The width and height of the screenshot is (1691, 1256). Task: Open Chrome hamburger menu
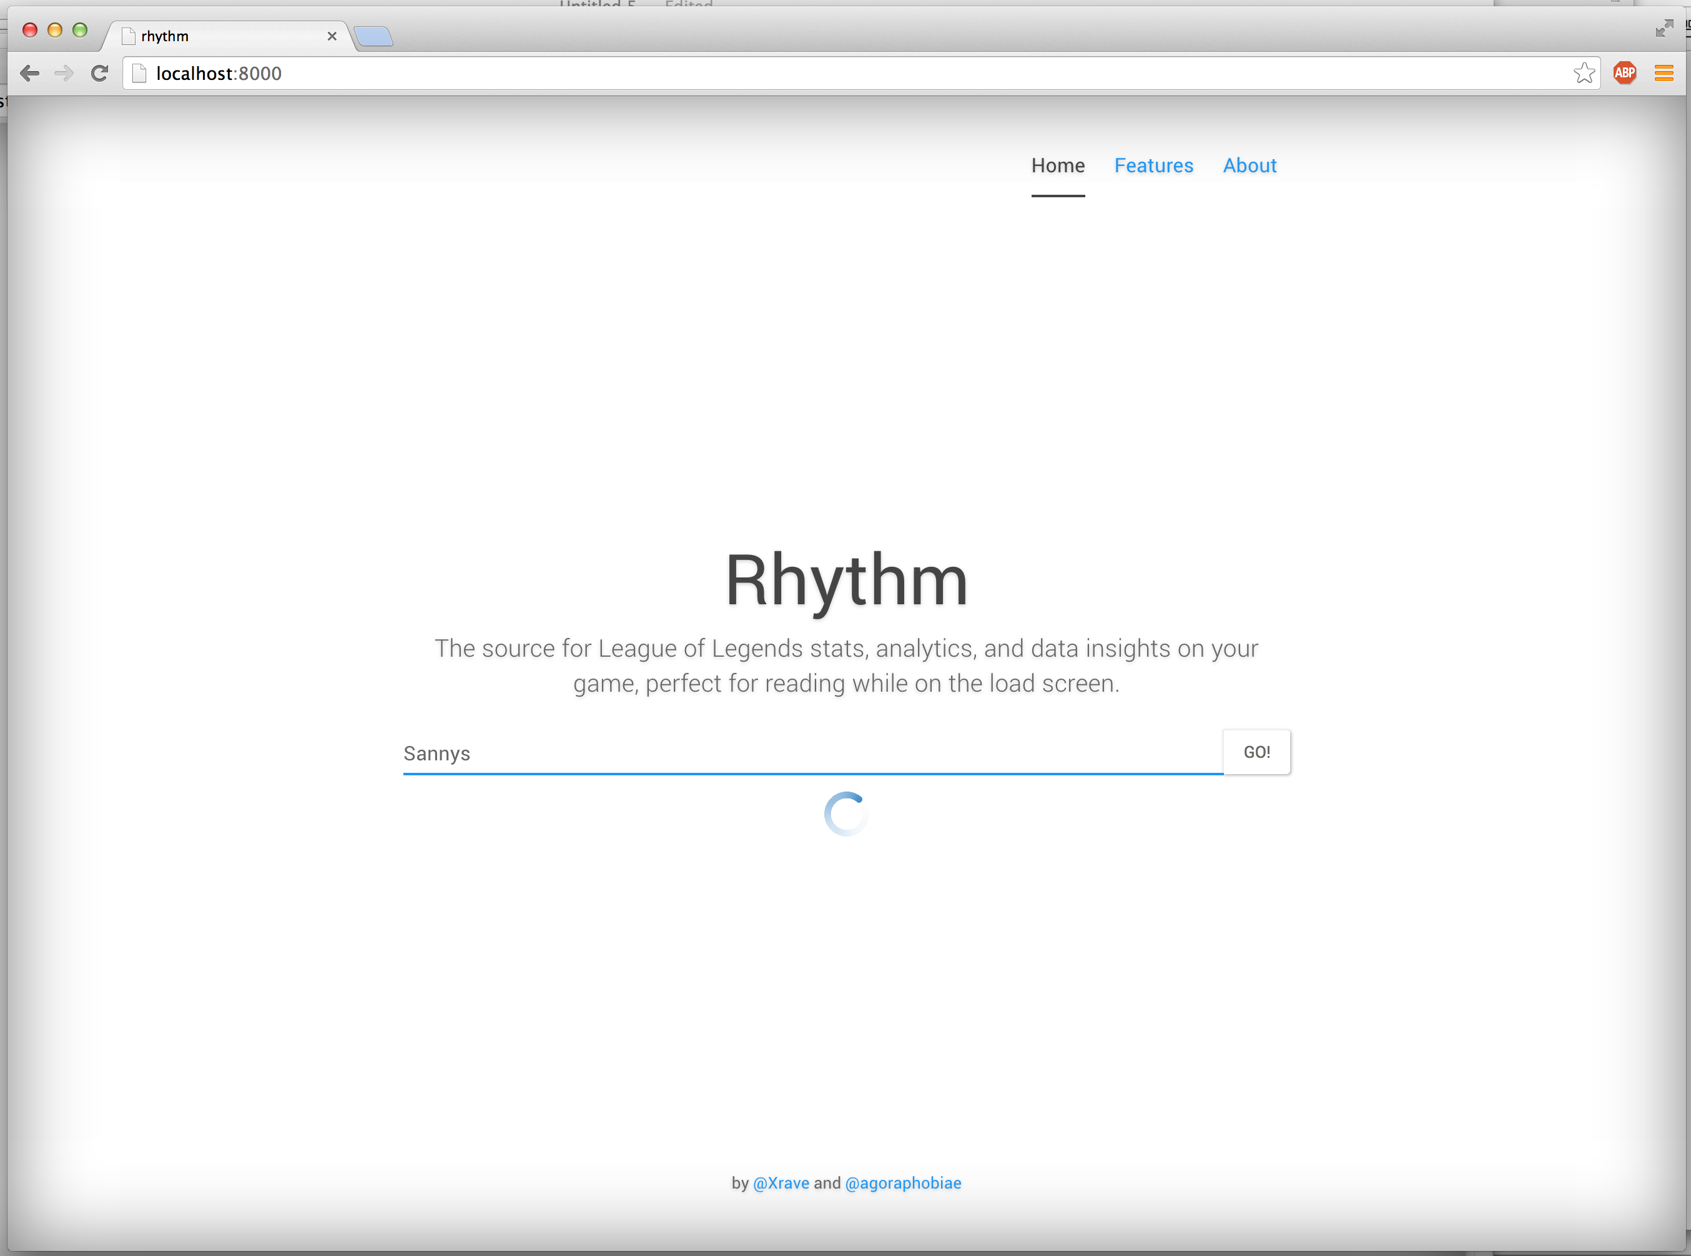(1664, 73)
